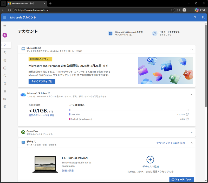Image resolution: width=208 pixels, height=183 pixels.
Task: Open Outlook (Attachments) external link icon
Action: click(x=187, y=119)
